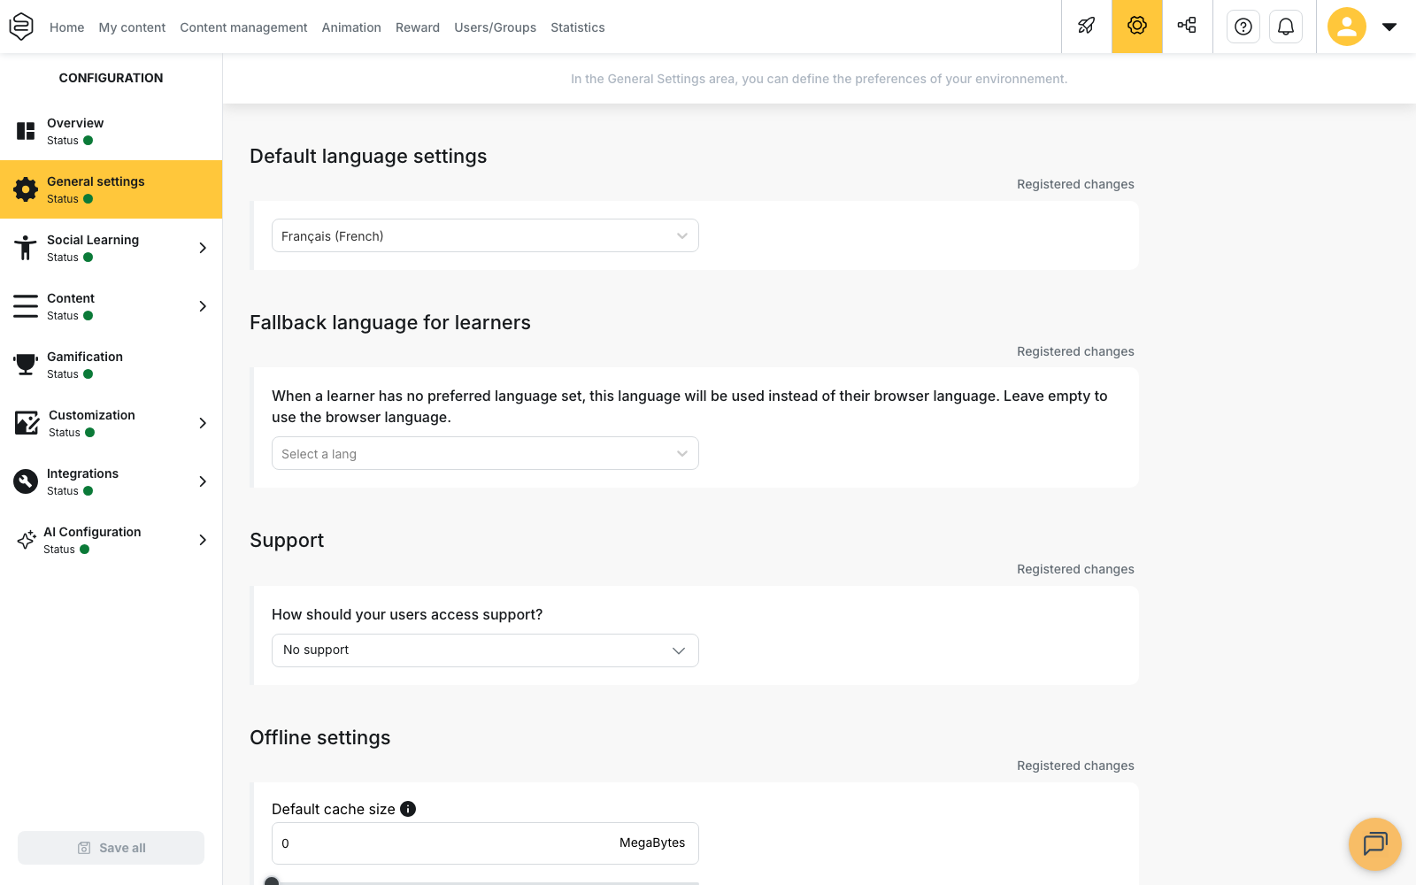1416x885 pixels.
Task: Open My content in the top menu
Action: click(132, 27)
